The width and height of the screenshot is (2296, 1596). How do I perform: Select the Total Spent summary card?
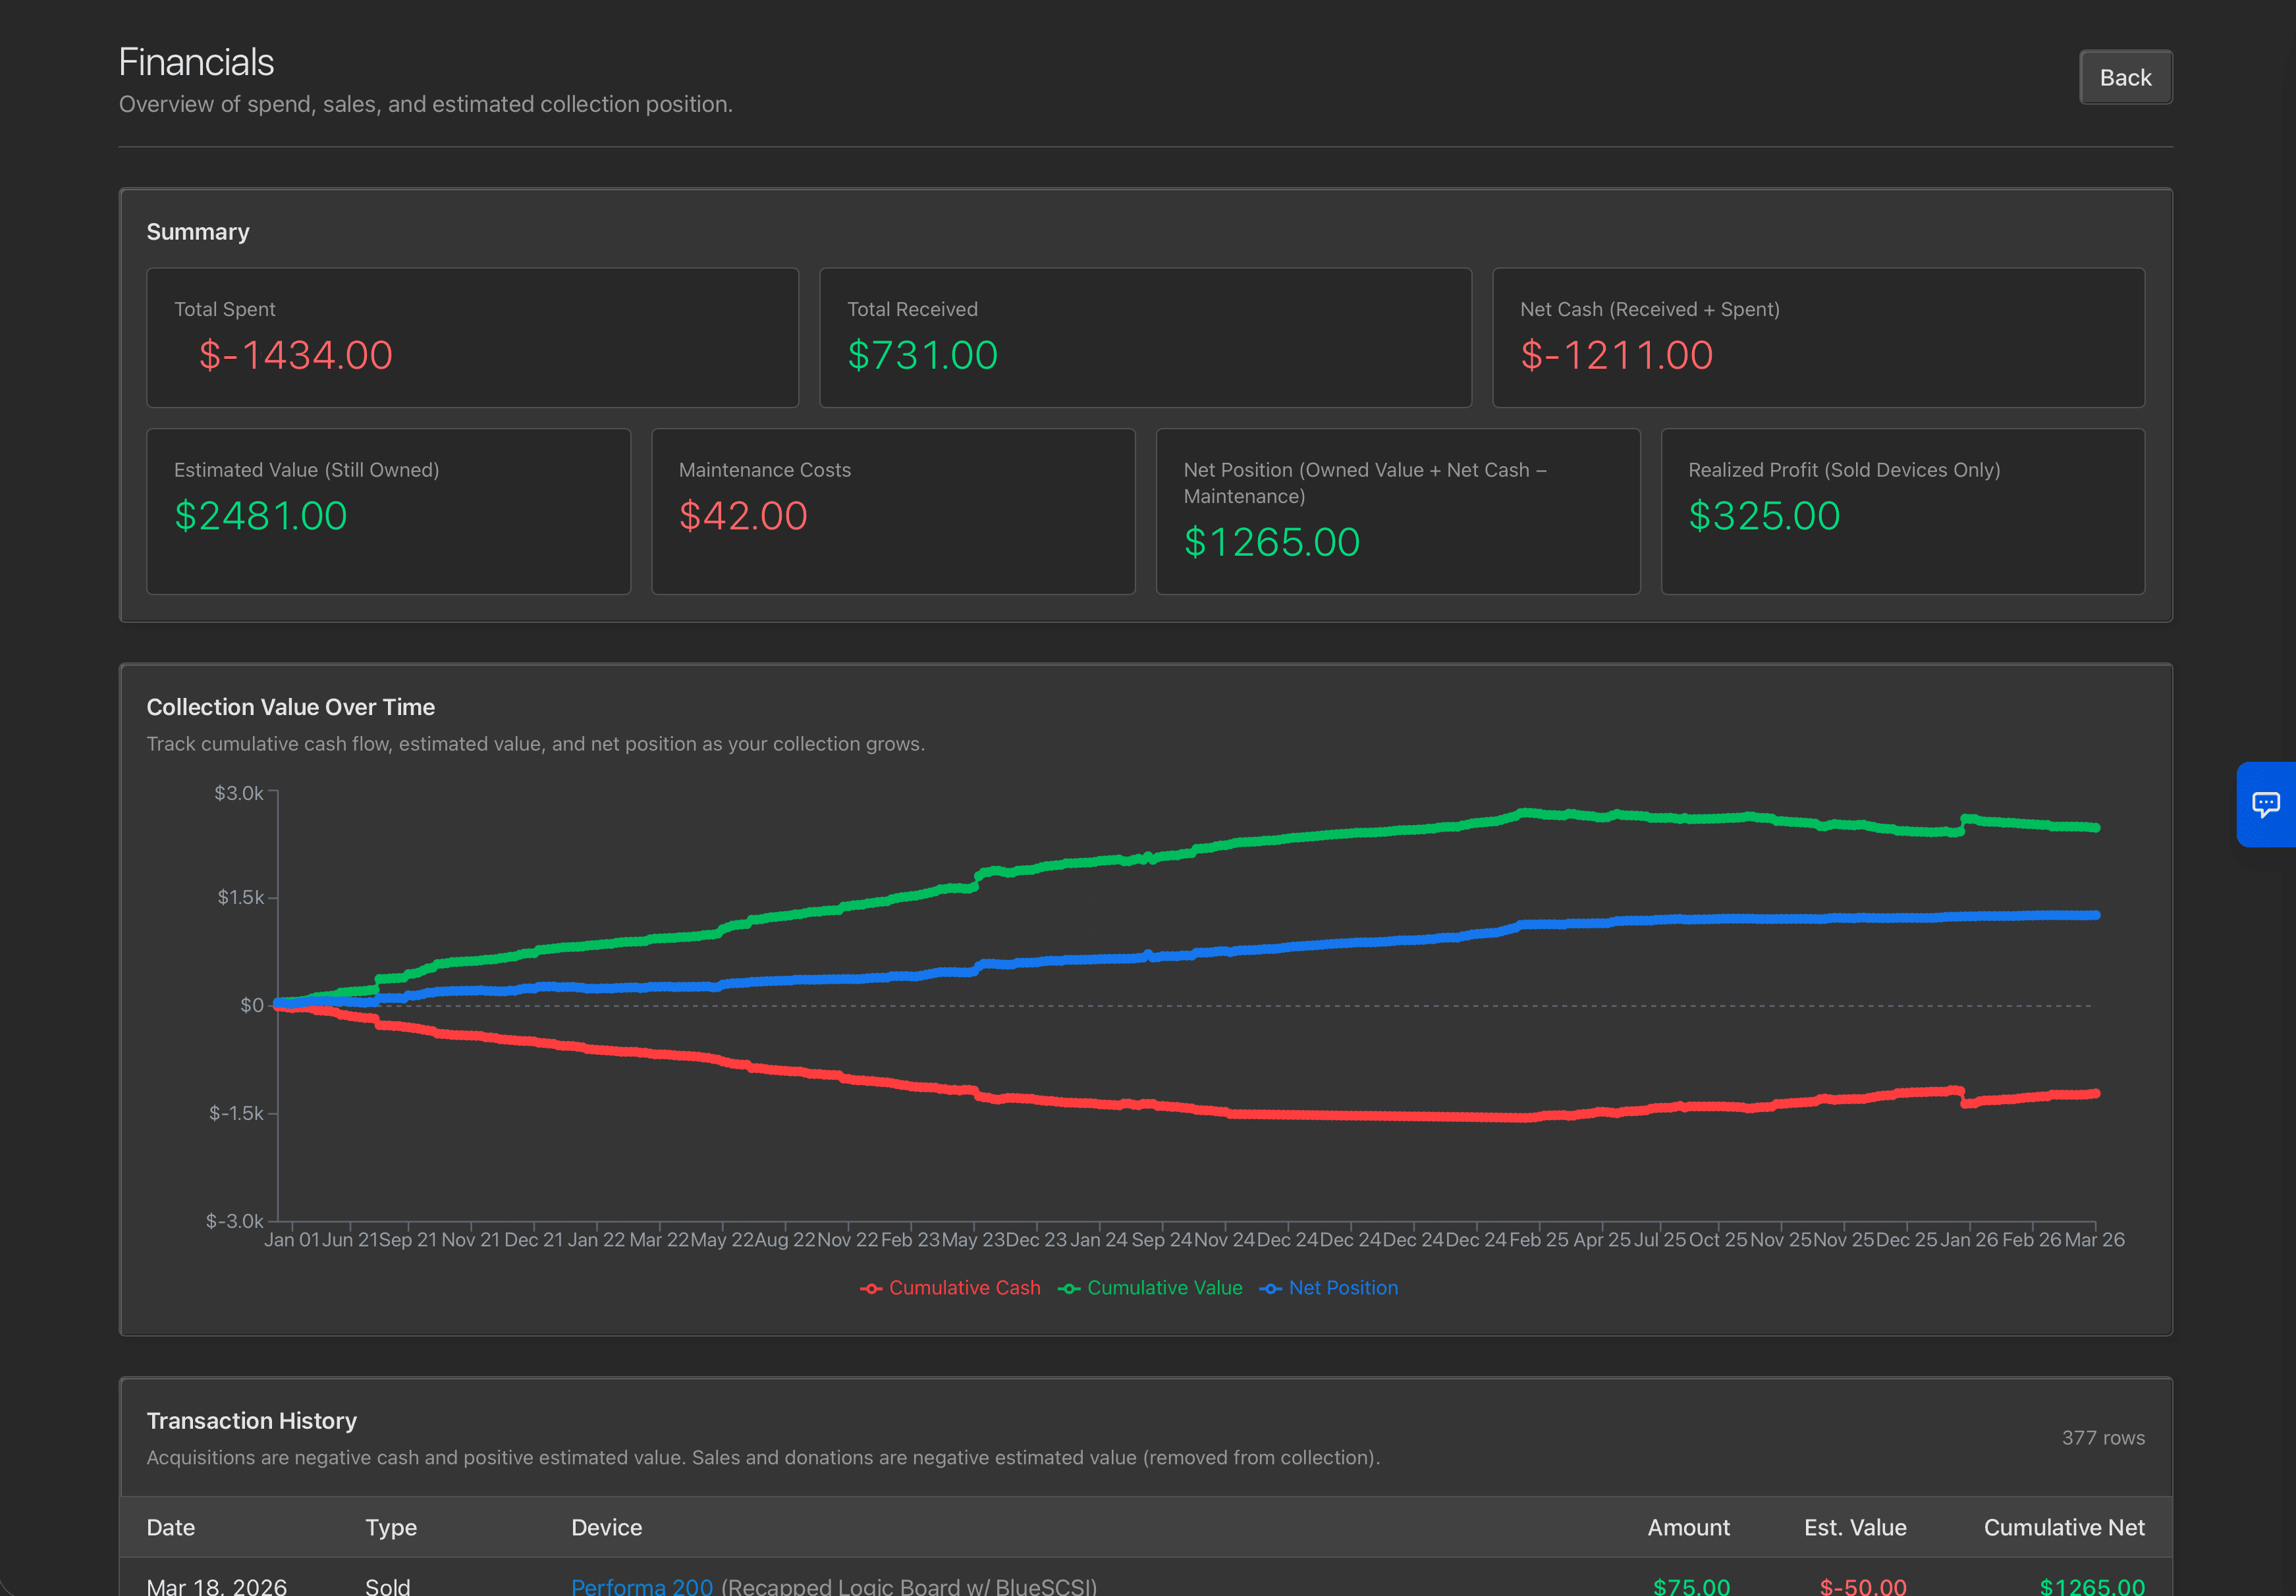click(x=472, y=338)
